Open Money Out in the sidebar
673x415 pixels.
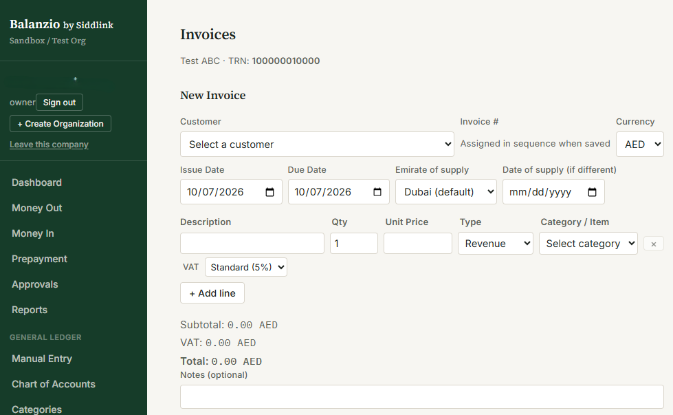point(37,208)
